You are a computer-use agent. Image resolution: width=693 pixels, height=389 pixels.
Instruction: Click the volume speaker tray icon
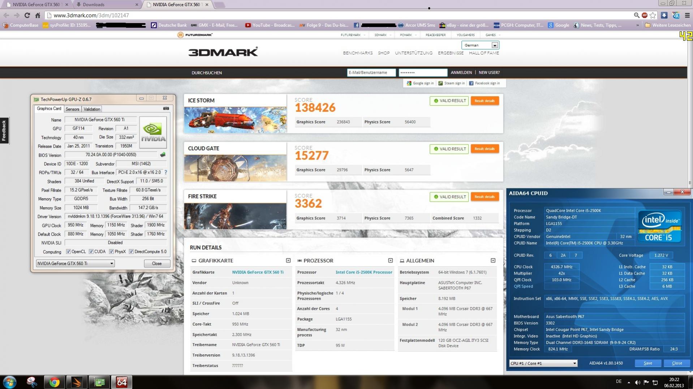point(637,382)
